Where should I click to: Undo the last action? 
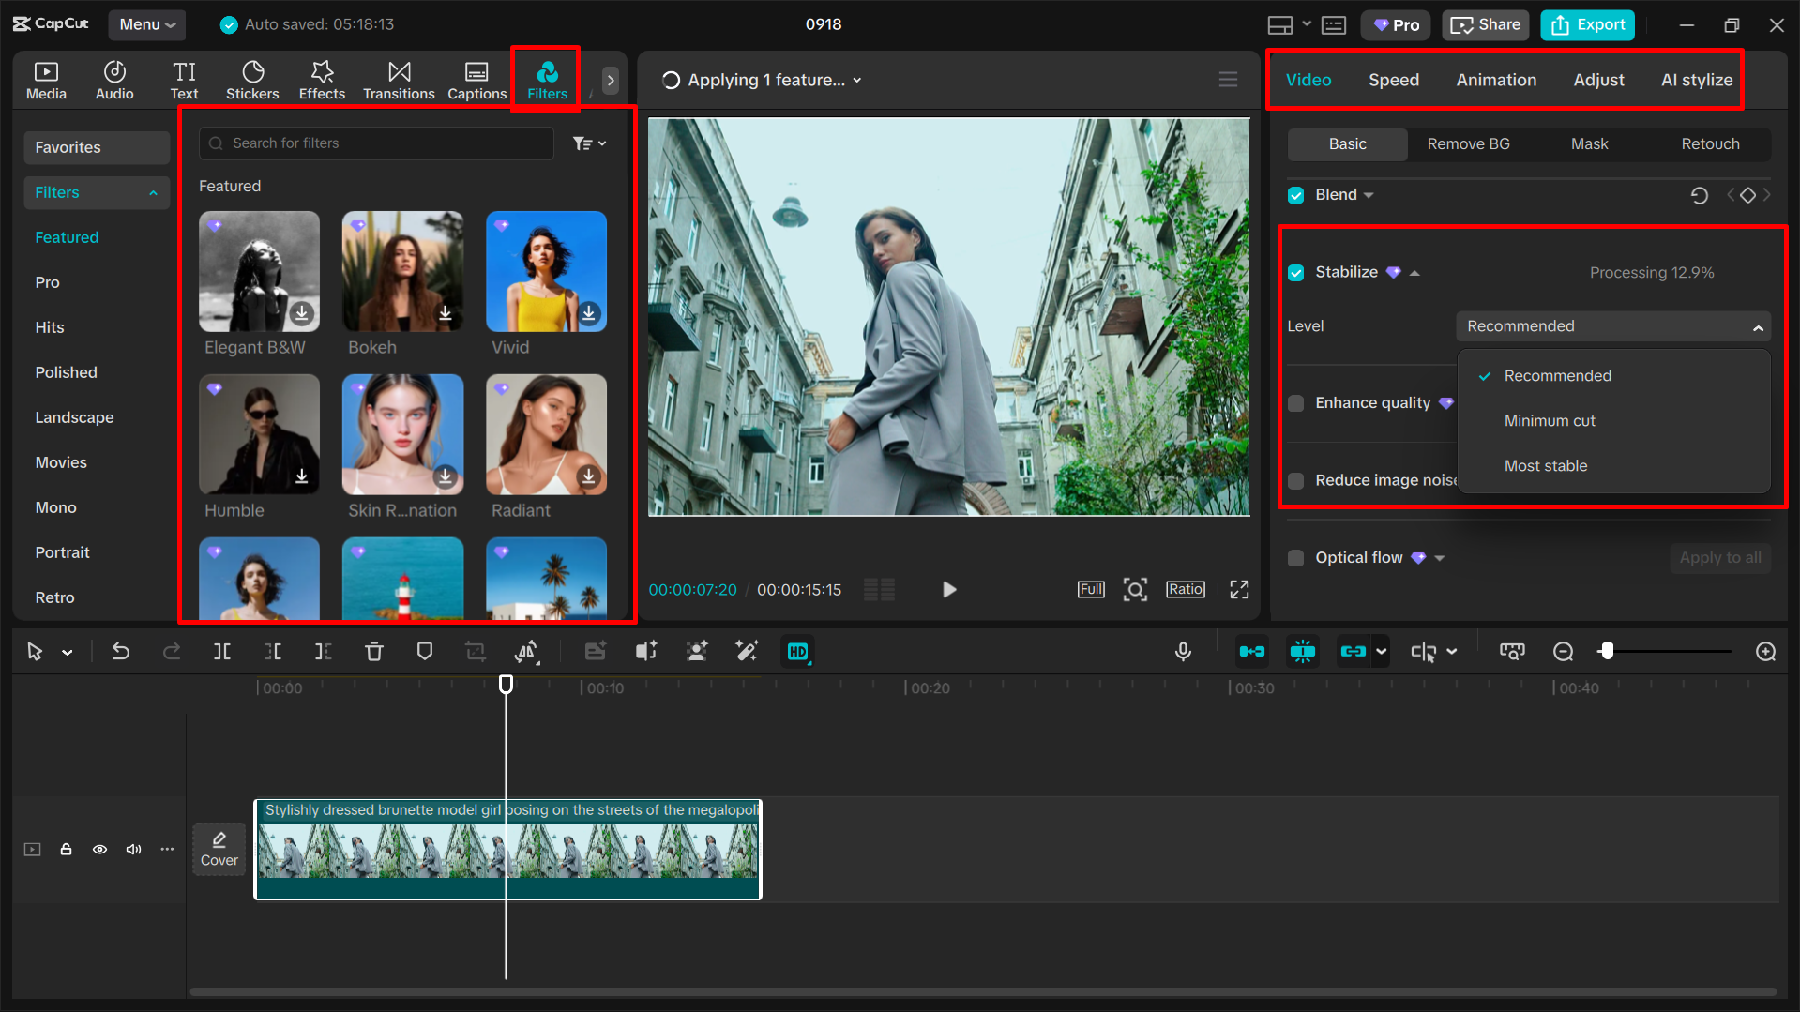pos(121,651)
